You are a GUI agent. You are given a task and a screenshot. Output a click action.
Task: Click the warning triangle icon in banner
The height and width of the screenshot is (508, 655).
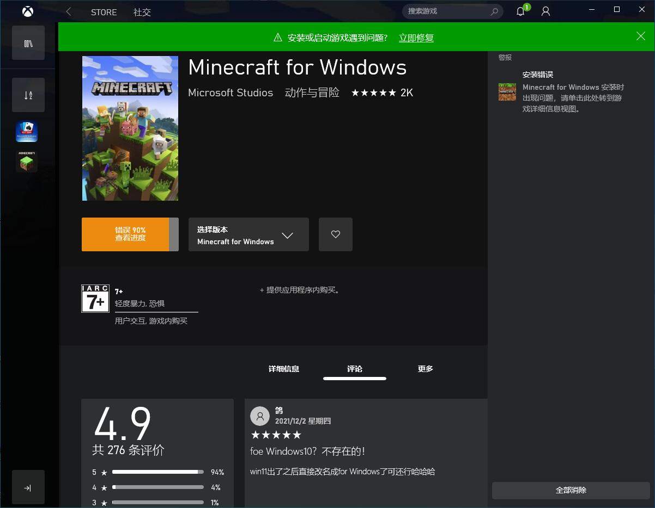[x=278, y=38]
